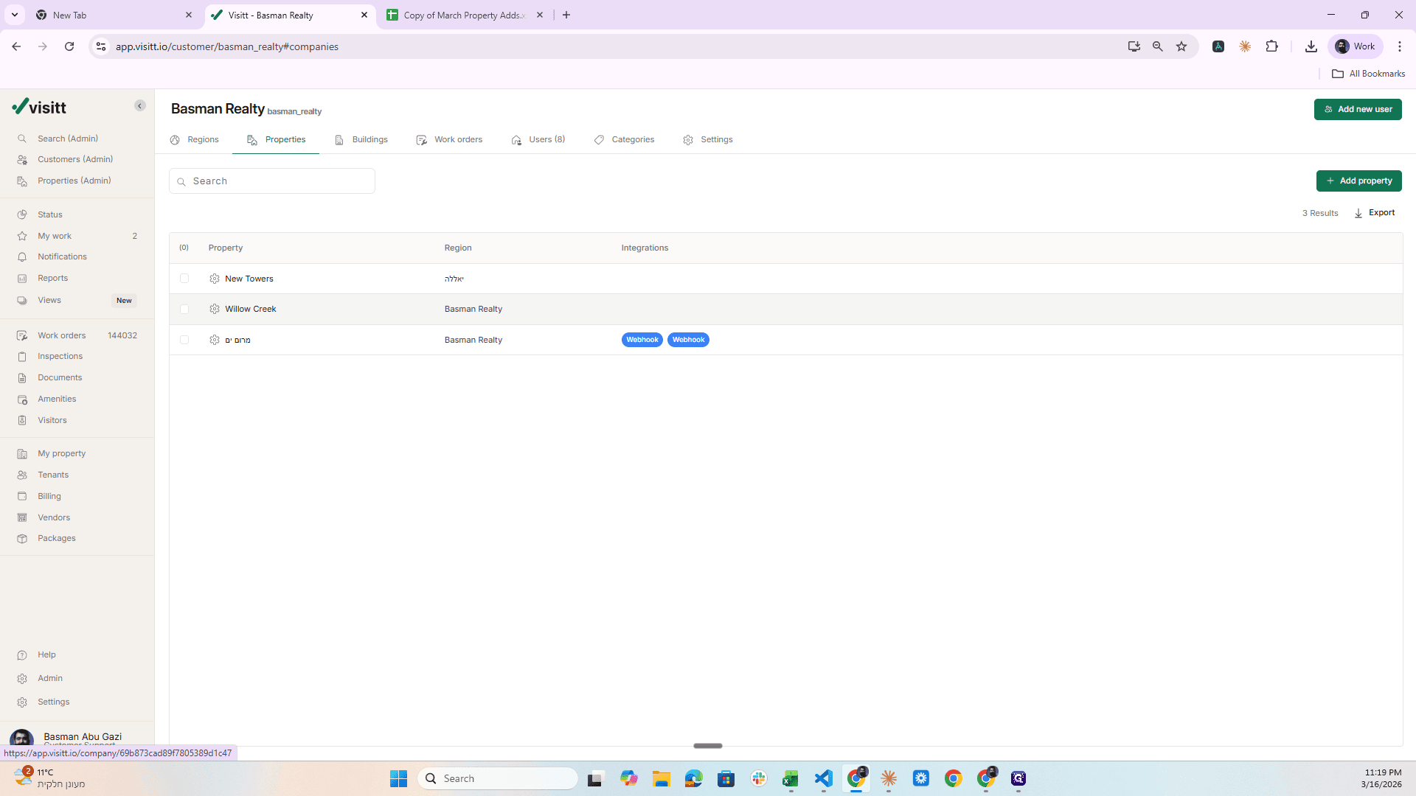Screen dimensions: 1416x796
Task: Open gear settings for New Towers property
Action: (215, 279)
